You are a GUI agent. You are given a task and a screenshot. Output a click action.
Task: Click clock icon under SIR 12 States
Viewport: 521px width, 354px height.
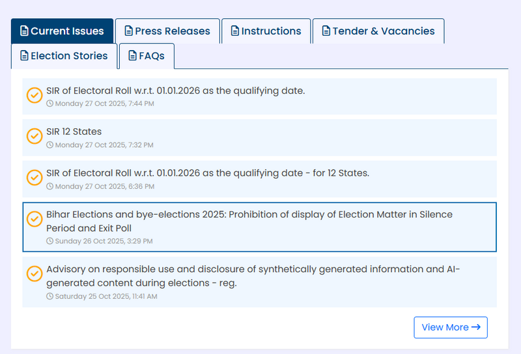pos(50,145)
